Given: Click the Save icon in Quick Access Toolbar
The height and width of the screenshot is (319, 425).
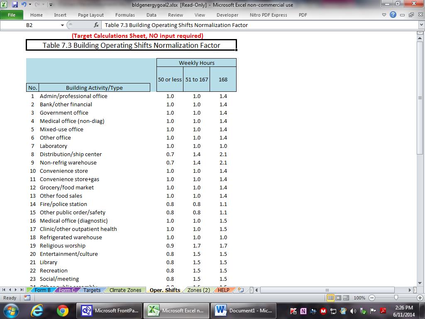Looking at the screenshot, I should (x=15, y=5).
